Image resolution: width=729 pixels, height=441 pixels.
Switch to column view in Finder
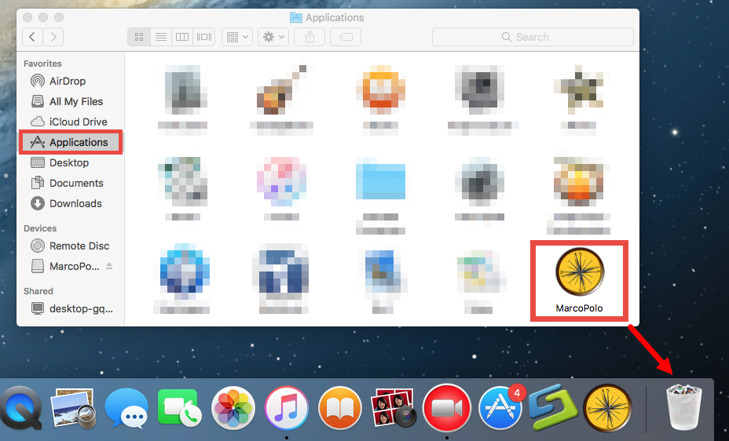coord(182,37)
